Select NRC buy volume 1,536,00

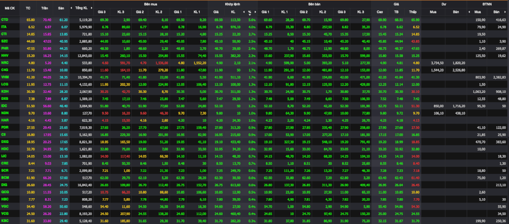(x=162, y=63)
